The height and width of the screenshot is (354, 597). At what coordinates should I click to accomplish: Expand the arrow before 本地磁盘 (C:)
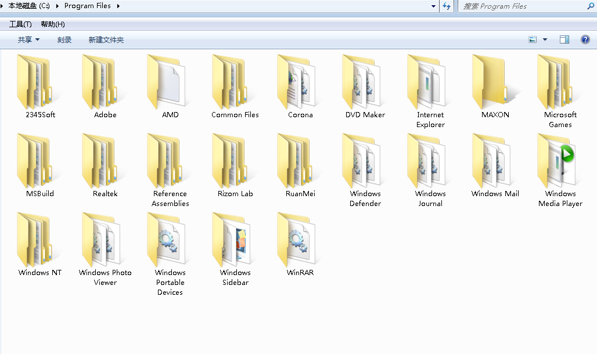tap(2, 6)
